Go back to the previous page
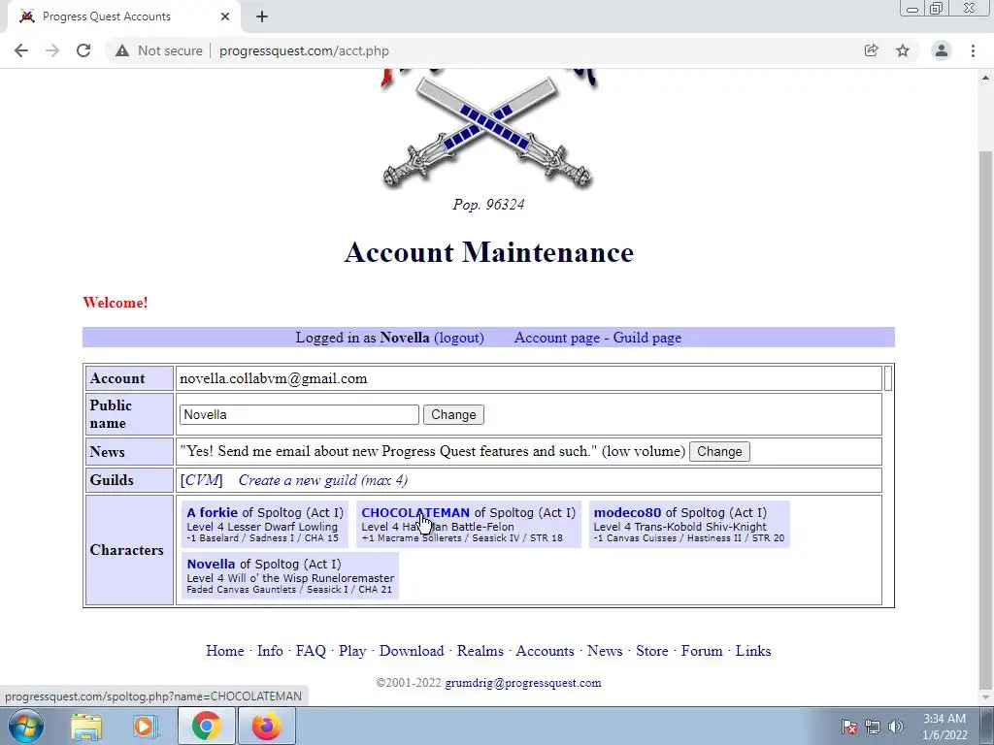The width and height of the screenshot is (994, 745). (x=21, y=50)
